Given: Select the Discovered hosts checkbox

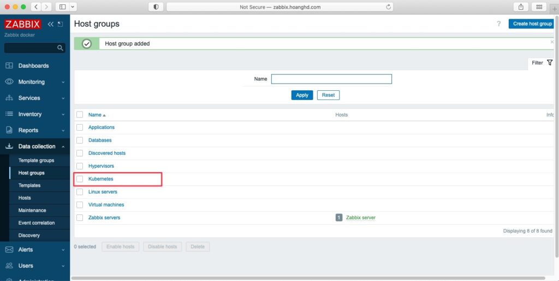Looking at the screenshot, I should pyautogui.click(x=80, y=153).
